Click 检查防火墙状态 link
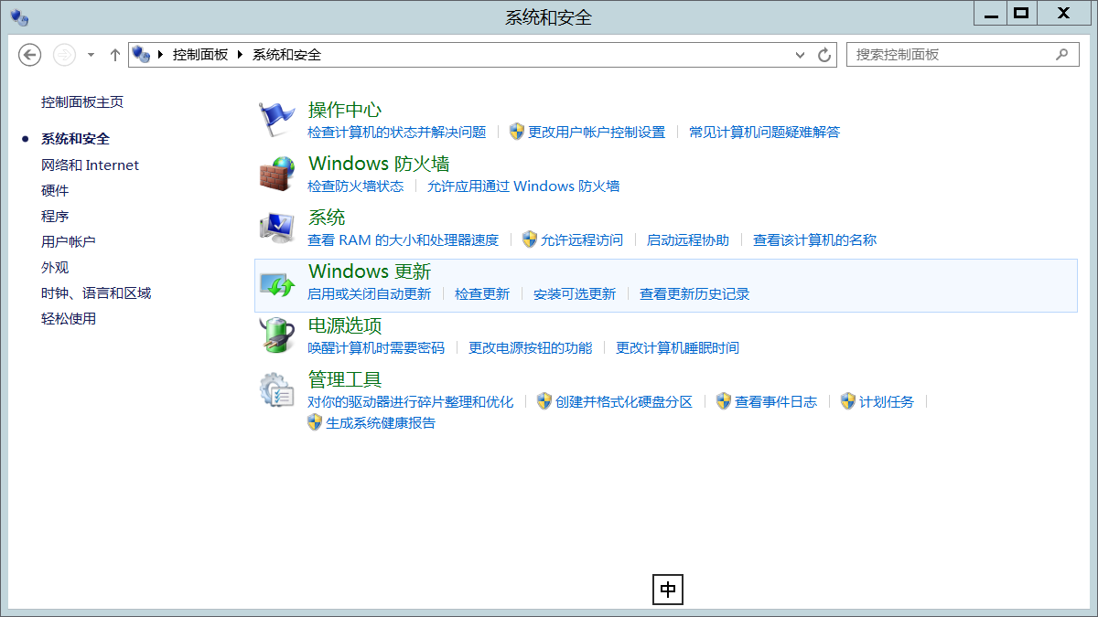The image size is (1098, 617). [355, 186]
